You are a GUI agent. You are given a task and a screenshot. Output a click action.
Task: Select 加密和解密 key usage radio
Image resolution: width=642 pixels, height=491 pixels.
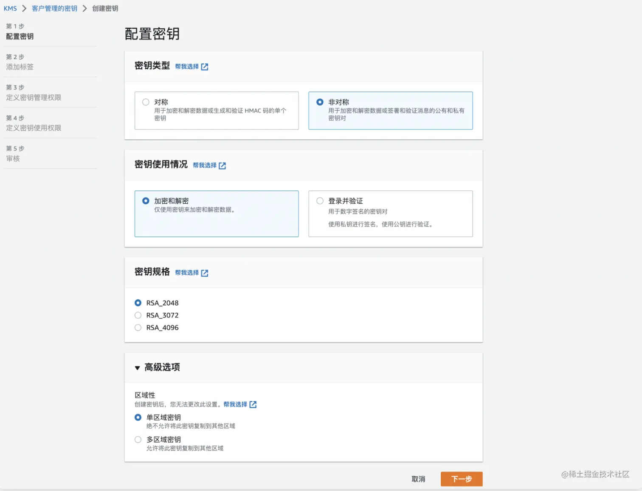pos(146,201)
